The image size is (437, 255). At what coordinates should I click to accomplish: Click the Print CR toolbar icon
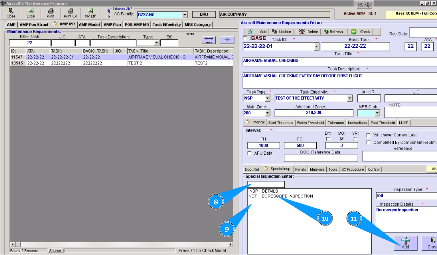pos(70,13)
